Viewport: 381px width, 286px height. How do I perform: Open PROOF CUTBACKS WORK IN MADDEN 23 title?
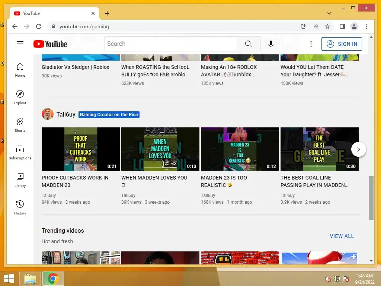click(x=75, y=181)
